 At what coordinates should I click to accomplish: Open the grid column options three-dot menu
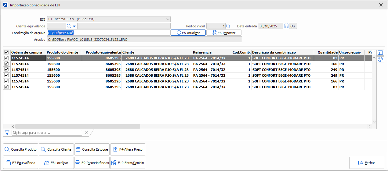click(x=374, y=53)
